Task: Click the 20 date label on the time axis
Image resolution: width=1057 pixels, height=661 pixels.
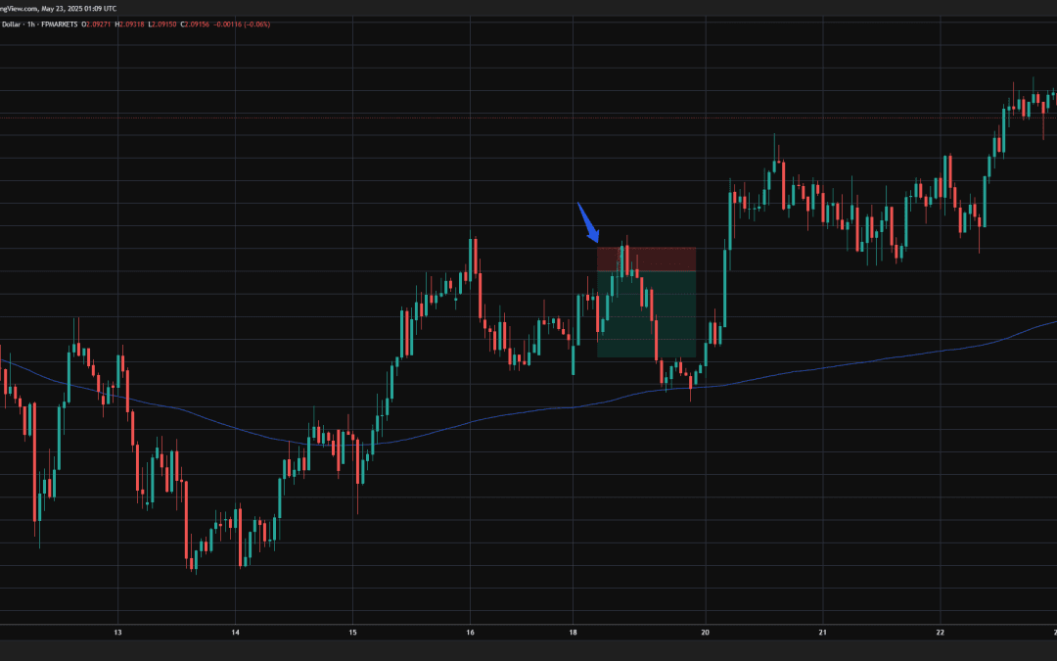Action: (x=704, y=633)
